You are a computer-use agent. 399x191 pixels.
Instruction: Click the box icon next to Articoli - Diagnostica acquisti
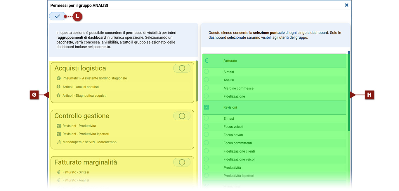click(x=58, y=95)
